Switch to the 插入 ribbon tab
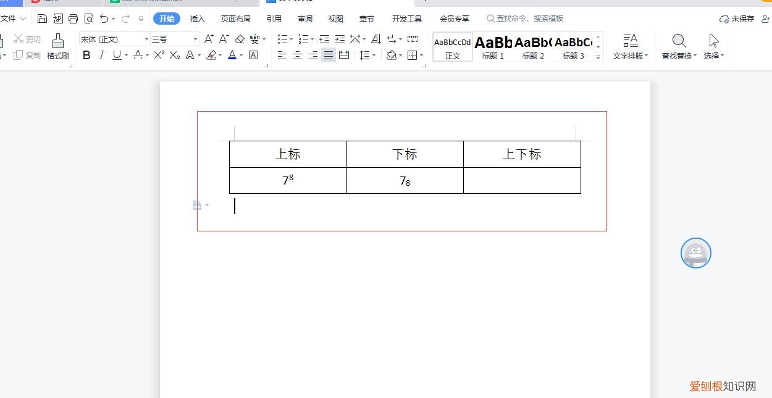This screenshot has width=772, height=398. point(197,19)
